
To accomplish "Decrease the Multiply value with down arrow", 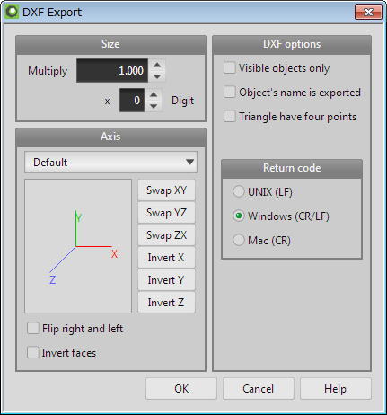I will 157,76.
